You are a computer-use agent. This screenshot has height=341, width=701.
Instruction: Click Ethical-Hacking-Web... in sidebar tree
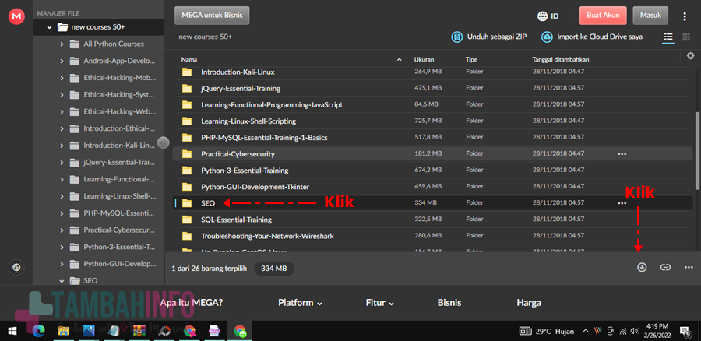tap(119, 112)
